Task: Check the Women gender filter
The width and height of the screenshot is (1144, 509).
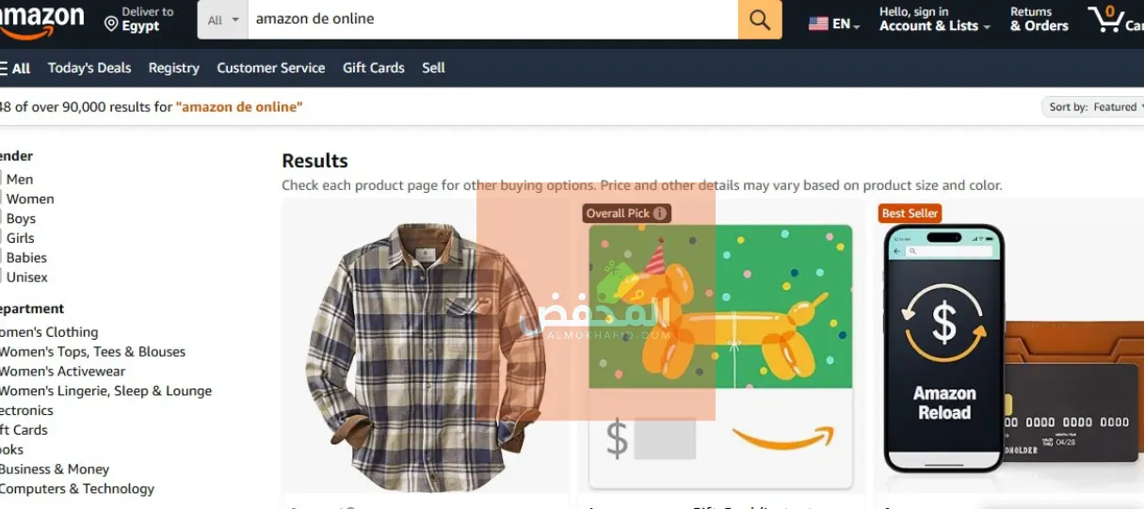Action: point(1,199)
